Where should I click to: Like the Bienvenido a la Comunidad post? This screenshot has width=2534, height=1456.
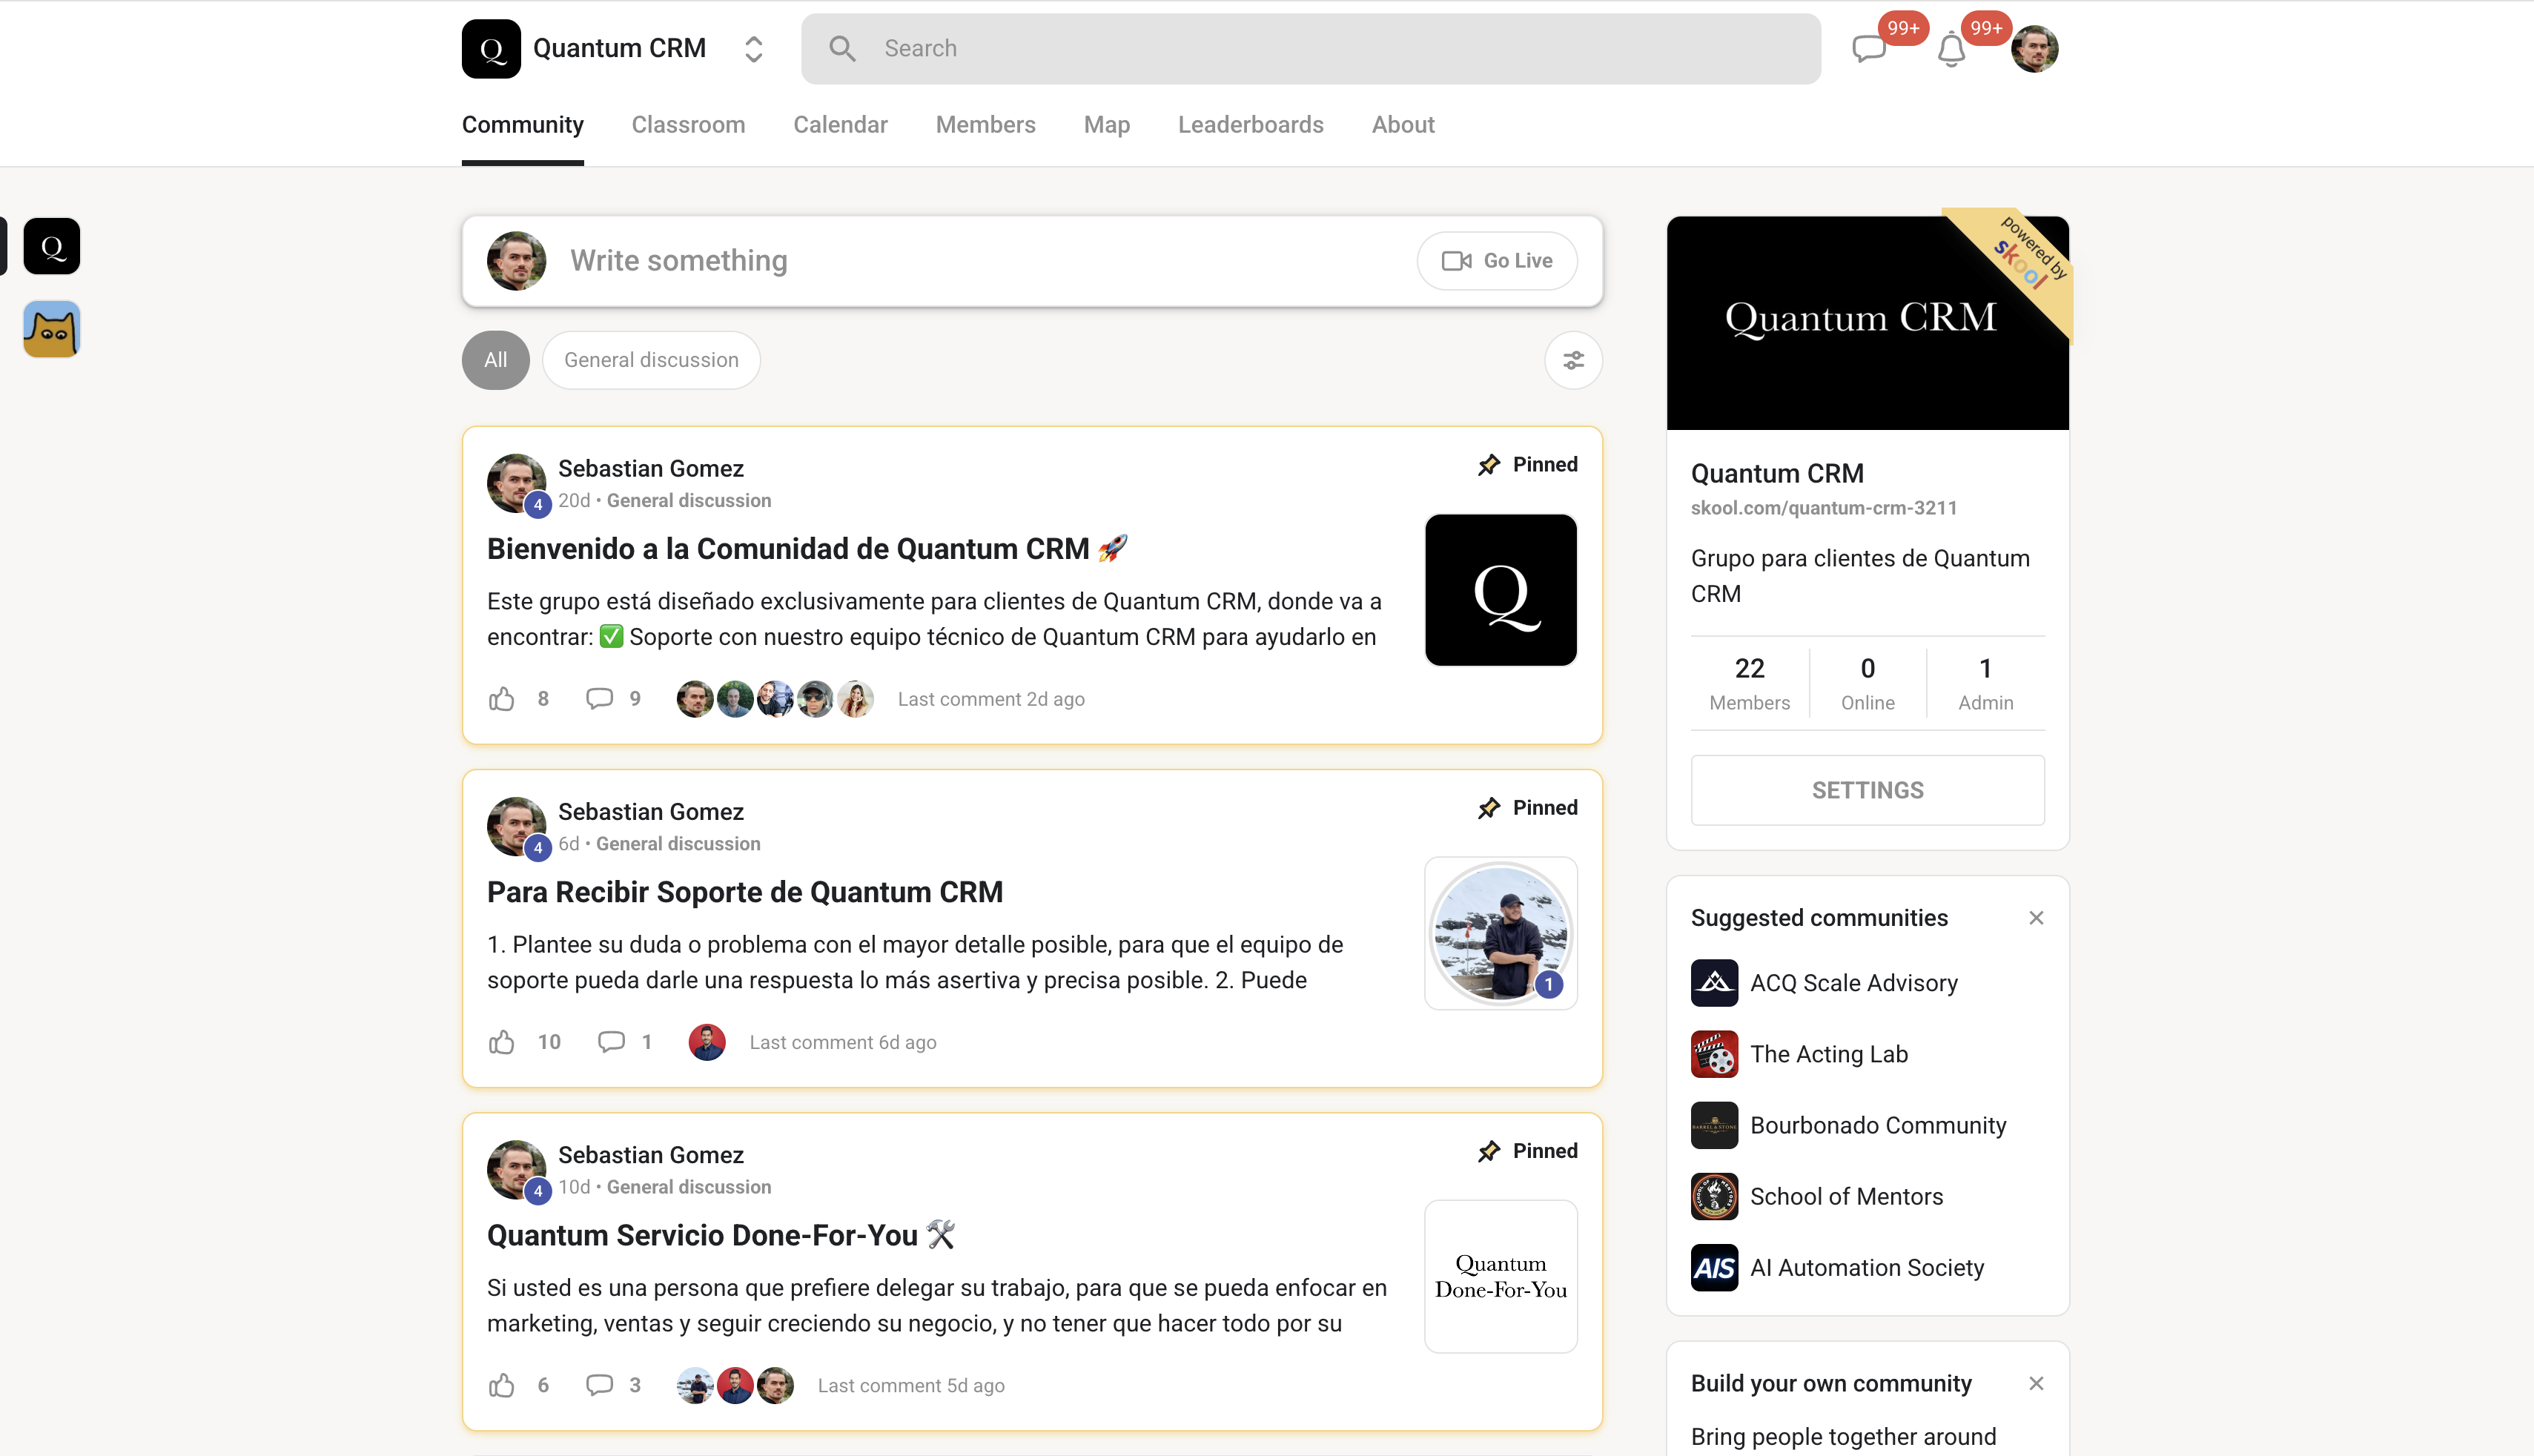click(x=502, y=699)
